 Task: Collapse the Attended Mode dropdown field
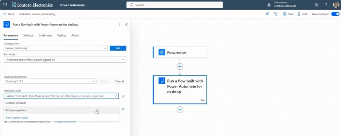tap(61, 96)
